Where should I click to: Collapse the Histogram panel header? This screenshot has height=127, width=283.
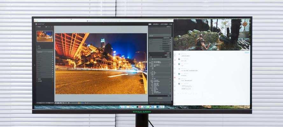[x=168, y=27]
